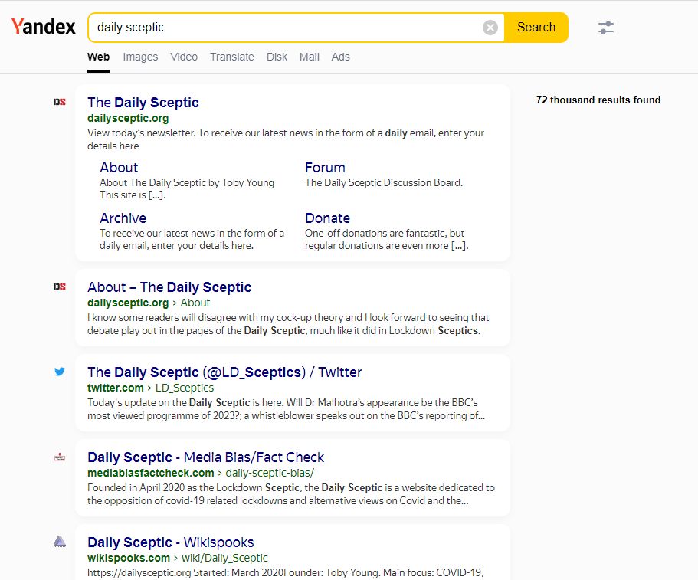Open the Translate tab
This screenshot has width=698, height=580.
coord(232,57)
